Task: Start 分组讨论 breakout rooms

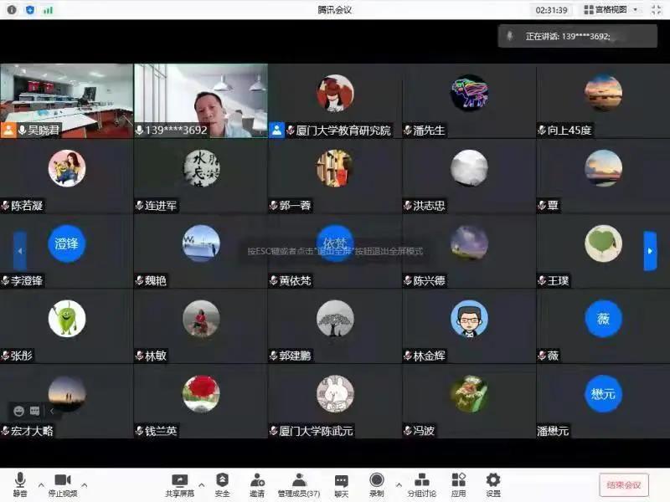Action: pos(421,484)
